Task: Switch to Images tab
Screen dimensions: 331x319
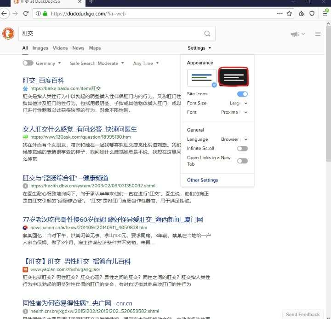Action: 40,48
